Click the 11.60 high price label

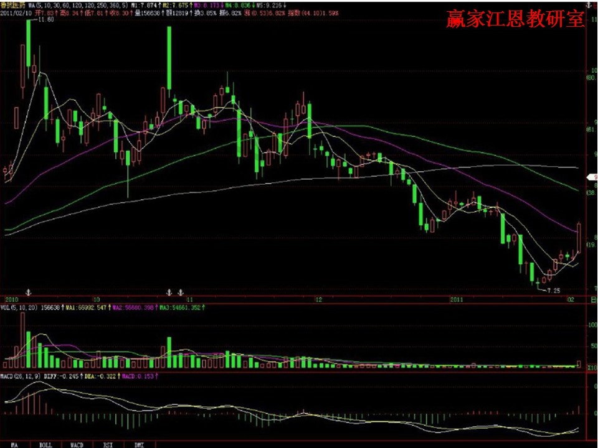[x=45, y=20]
